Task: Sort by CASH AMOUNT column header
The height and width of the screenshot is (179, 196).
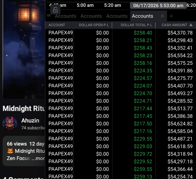Action: click(x=174, y=25)
